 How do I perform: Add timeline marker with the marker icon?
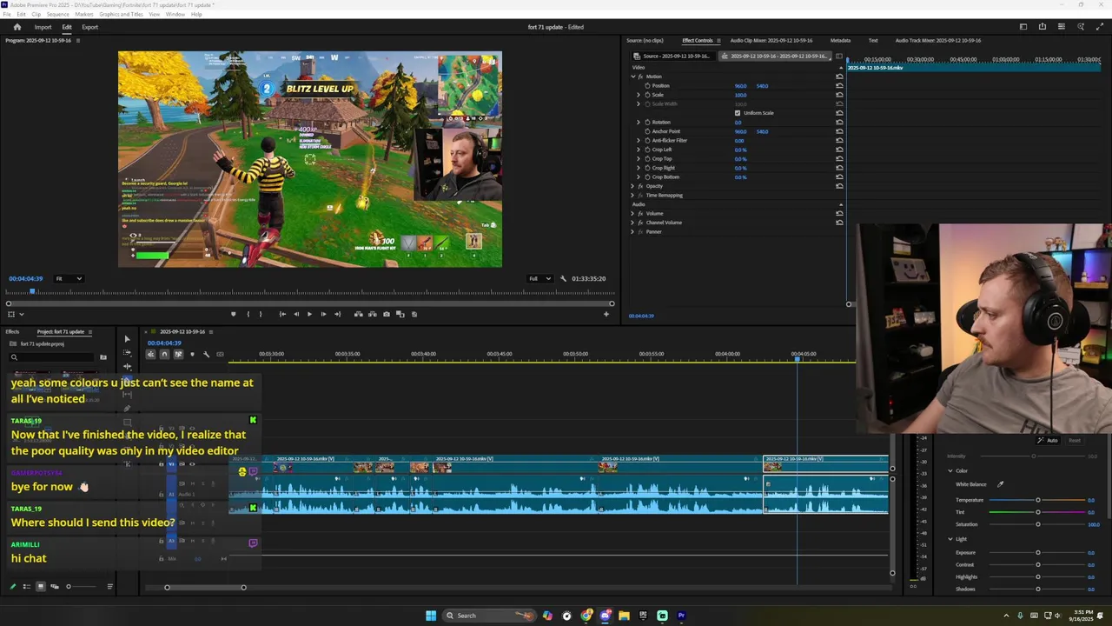pos(192,354)
